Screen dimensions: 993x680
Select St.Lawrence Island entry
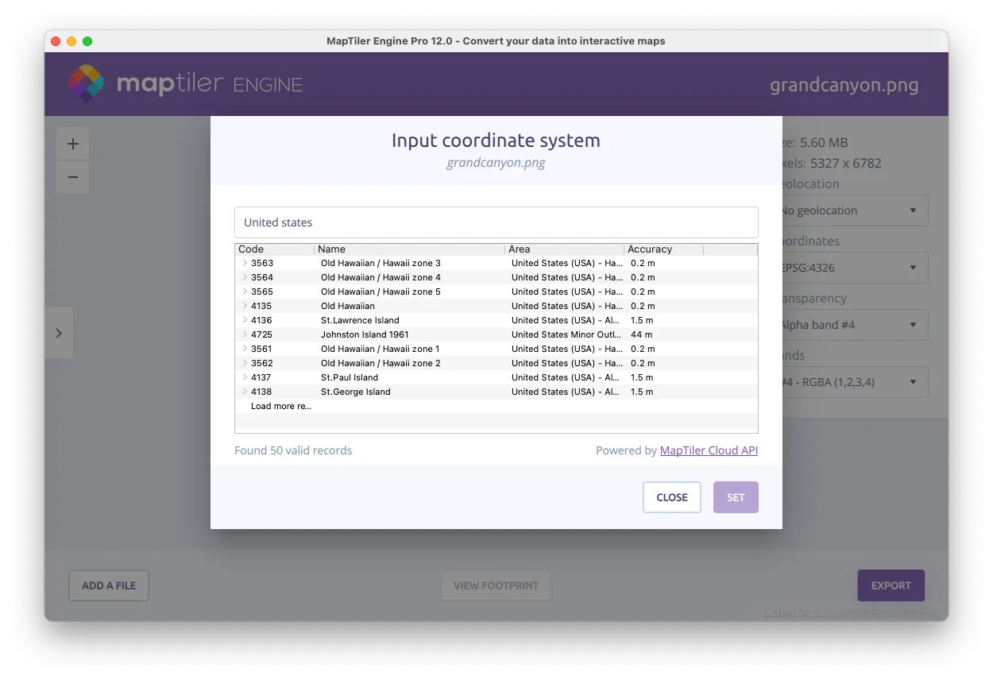coord(360,320)
